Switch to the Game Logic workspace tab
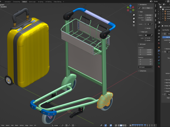170x127 pixels. click(x=32, y=2)
